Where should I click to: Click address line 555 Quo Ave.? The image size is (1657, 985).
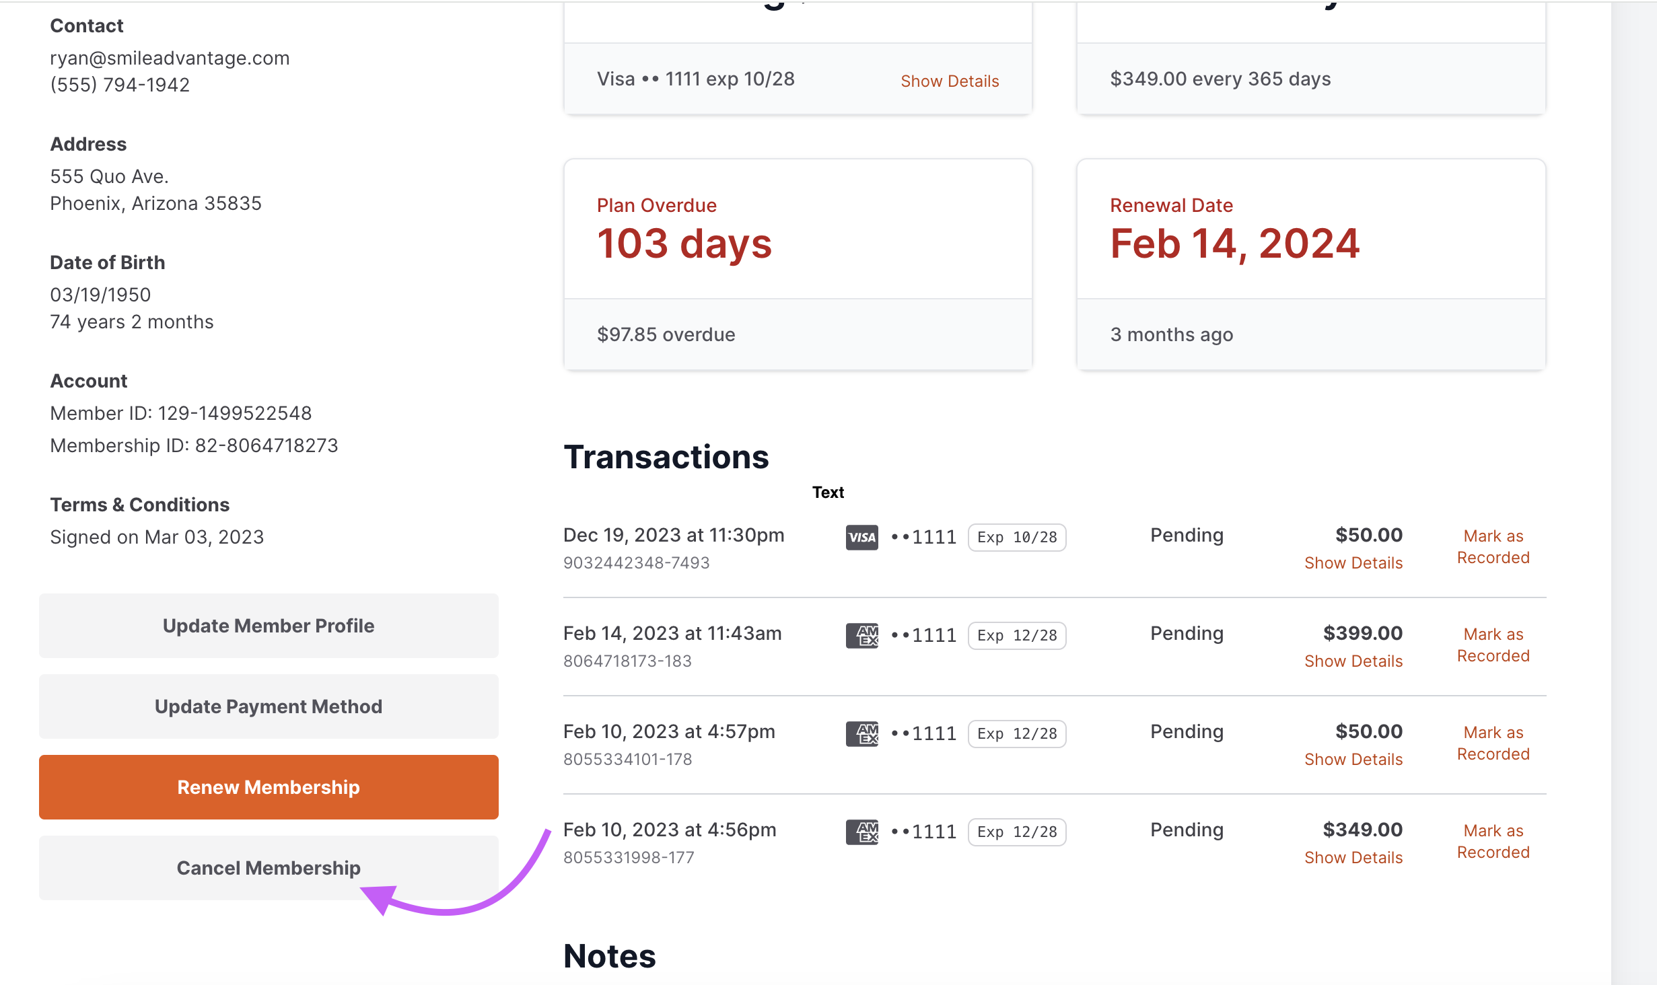109,176
